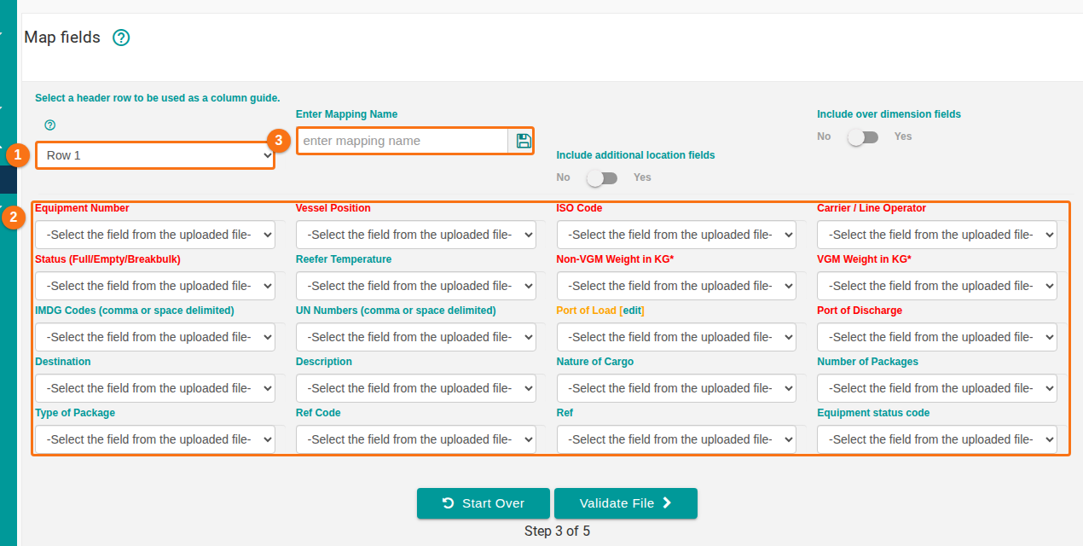This screenshot has height=546, width=1083.
Task: Open the Equipment Number field dropdown
Action: [x=155, y=235]
